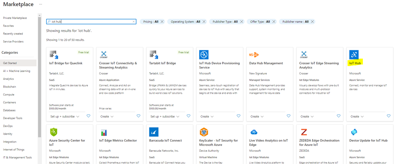Click the Tartabit IoT Bridge logo
Viewport: 396px width, 164px height.
[x=154, y=55]
